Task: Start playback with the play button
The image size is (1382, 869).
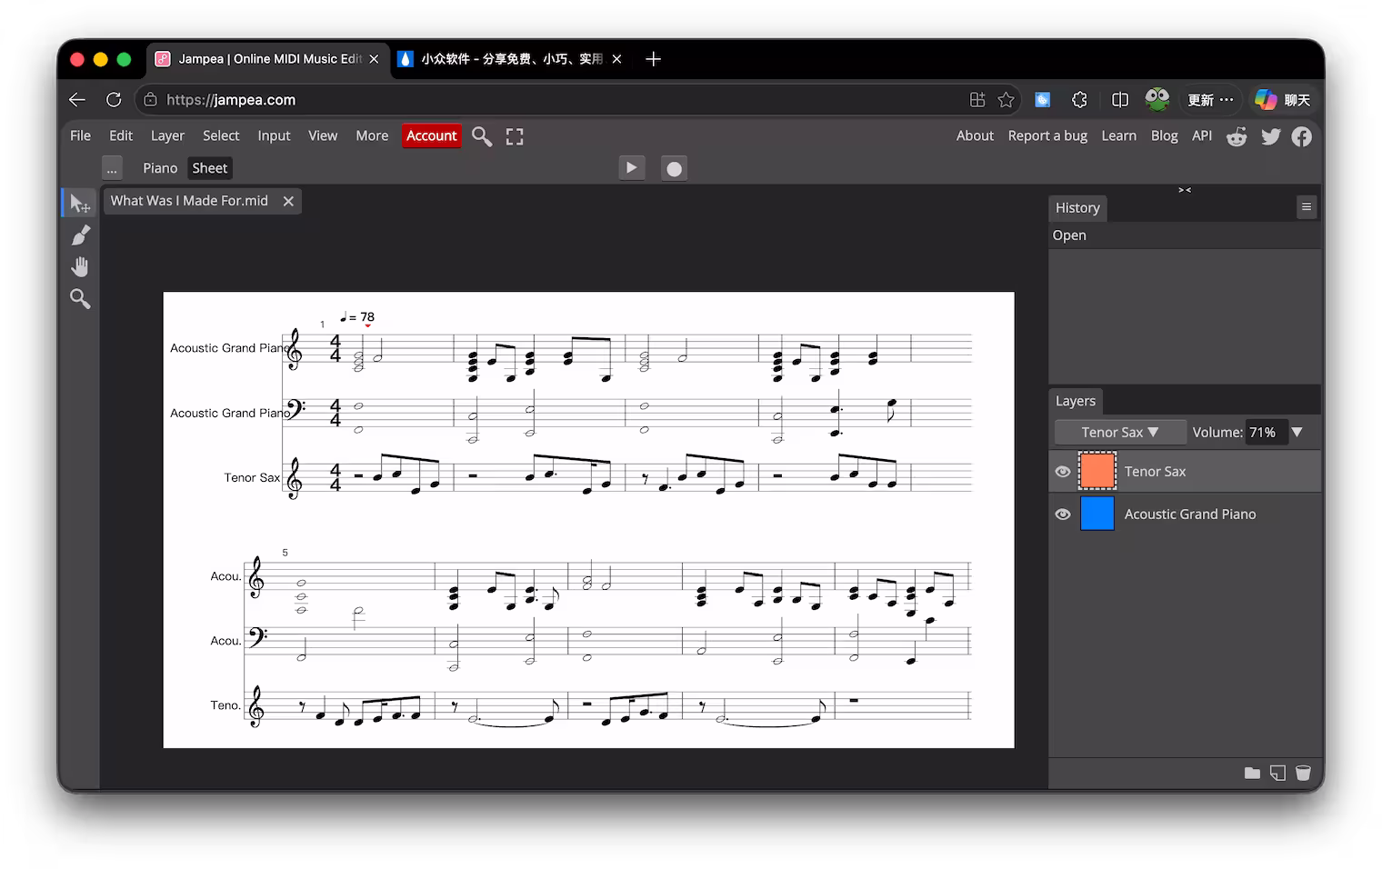Action: 631,168
